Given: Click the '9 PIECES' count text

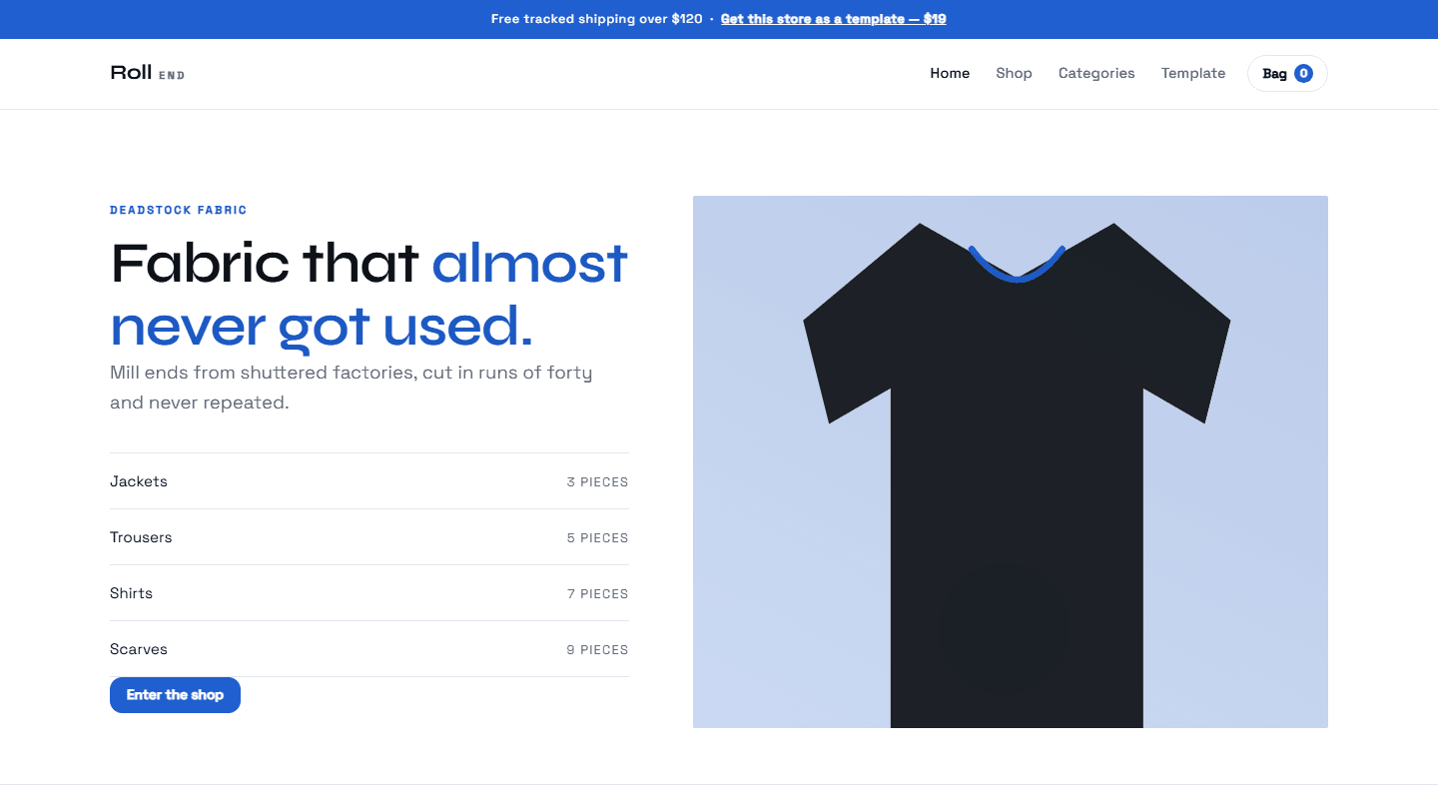Looking at the screenshot, I should pos(597,650).
